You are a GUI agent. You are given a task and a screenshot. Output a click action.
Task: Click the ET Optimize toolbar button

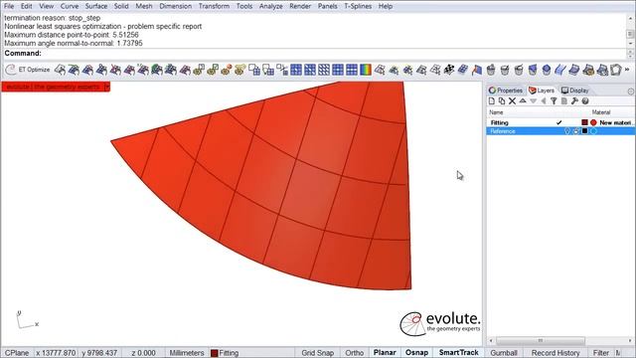coord(28,70)
